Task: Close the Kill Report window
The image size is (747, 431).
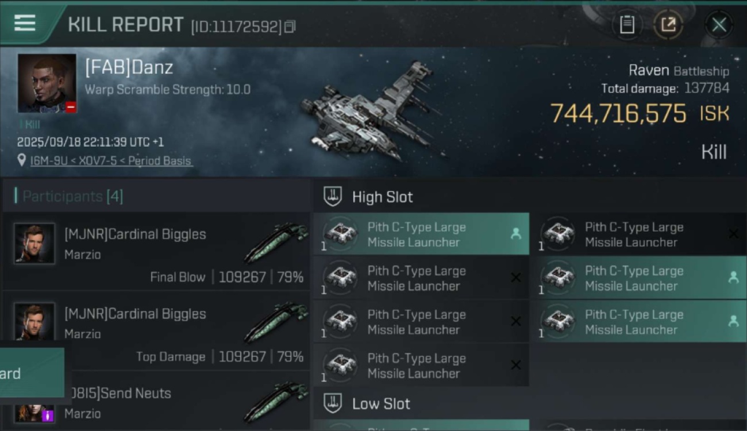Action: pyautogui.click(x=719, y=25)
